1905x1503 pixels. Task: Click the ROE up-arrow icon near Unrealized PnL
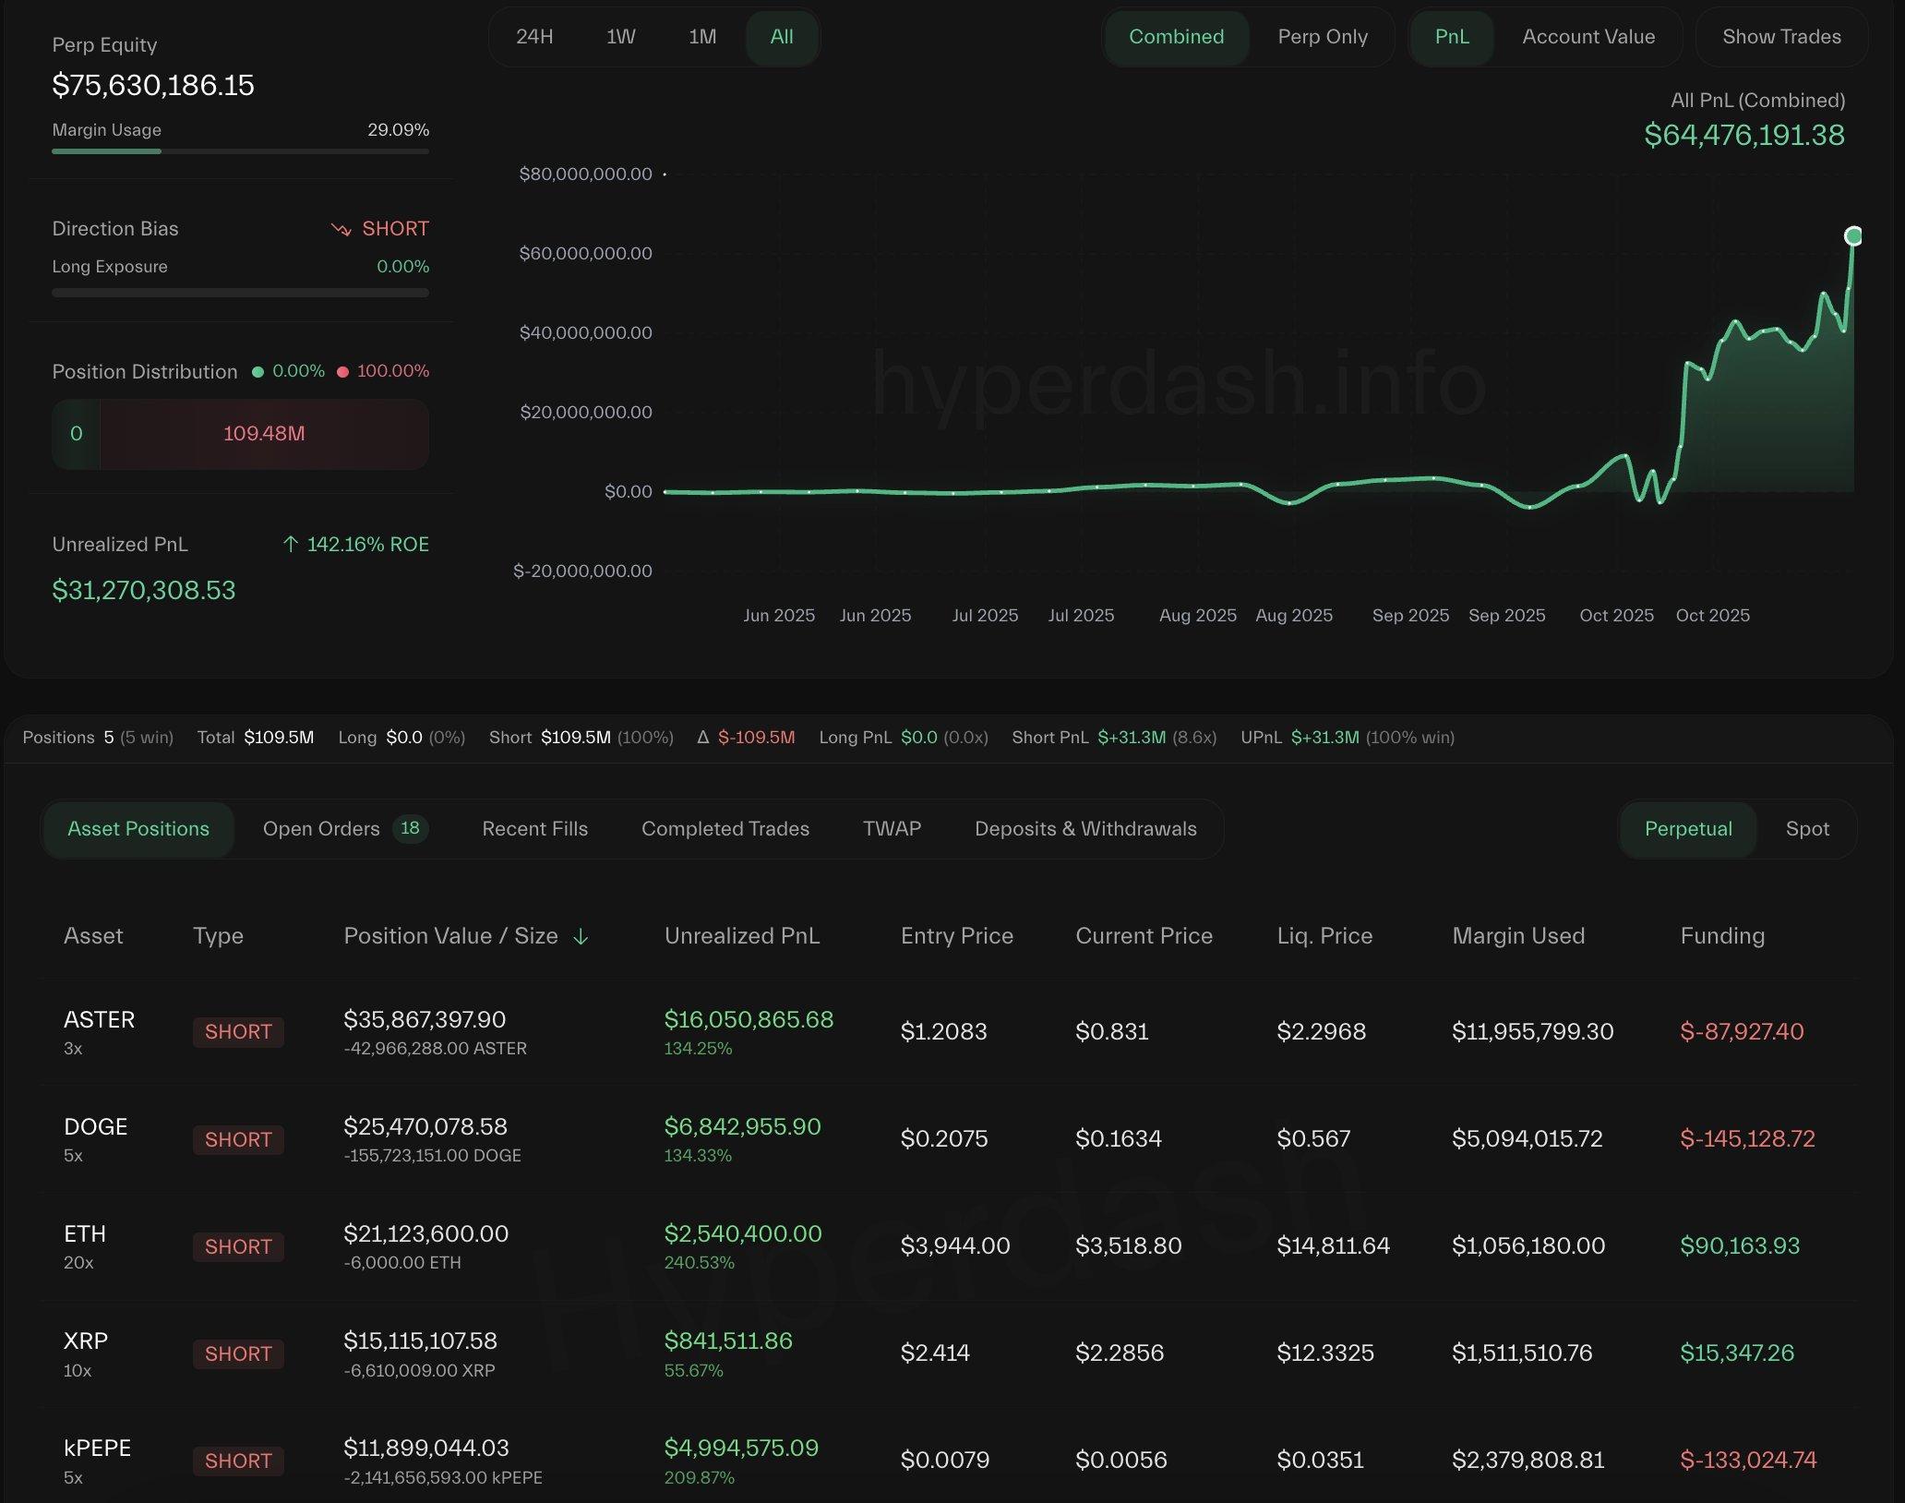click(290, 545)
